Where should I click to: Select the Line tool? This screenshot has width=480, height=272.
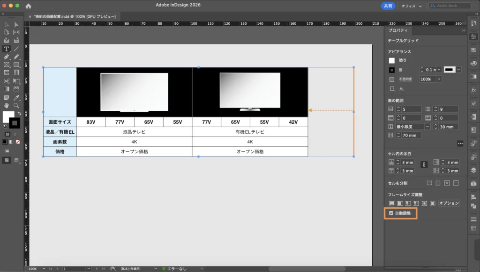tap(16, 49)
